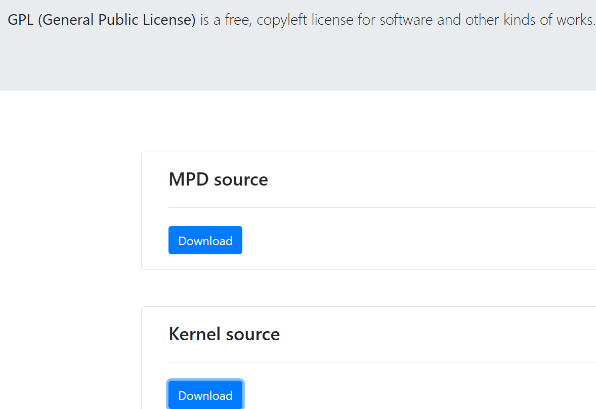Click the divider line below MPD source heading
Viewport: 596px width, 409px height.
[x=379, y=207]
